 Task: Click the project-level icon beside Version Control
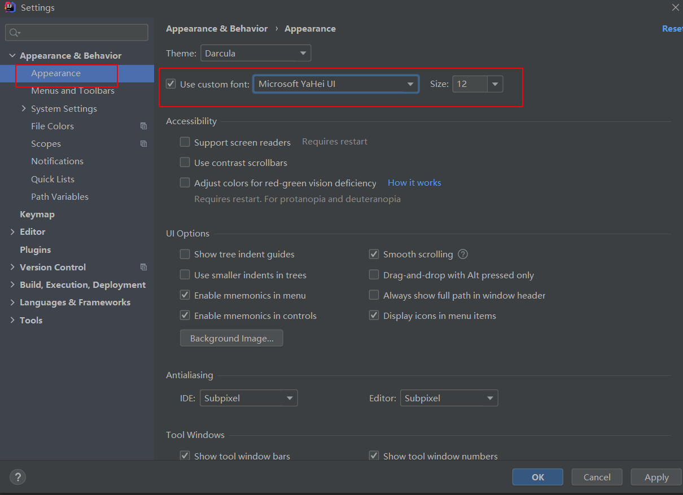click(x=143, y=267)
